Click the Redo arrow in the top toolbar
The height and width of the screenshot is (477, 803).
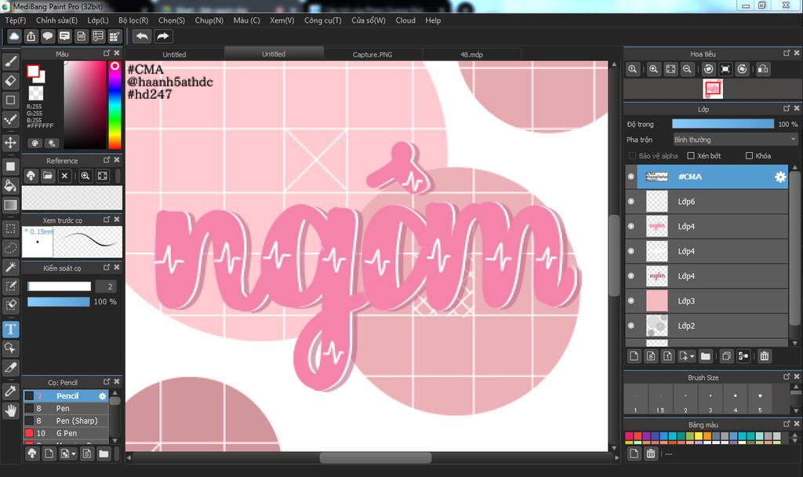pyautogui.click(x=163, y=36)
